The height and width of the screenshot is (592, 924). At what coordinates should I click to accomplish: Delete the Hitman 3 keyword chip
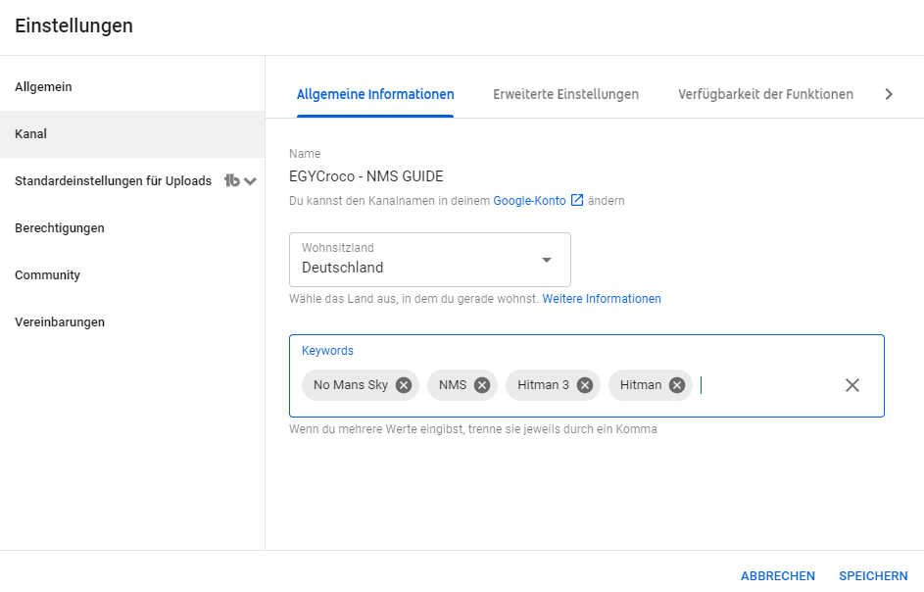coord(585,385)
